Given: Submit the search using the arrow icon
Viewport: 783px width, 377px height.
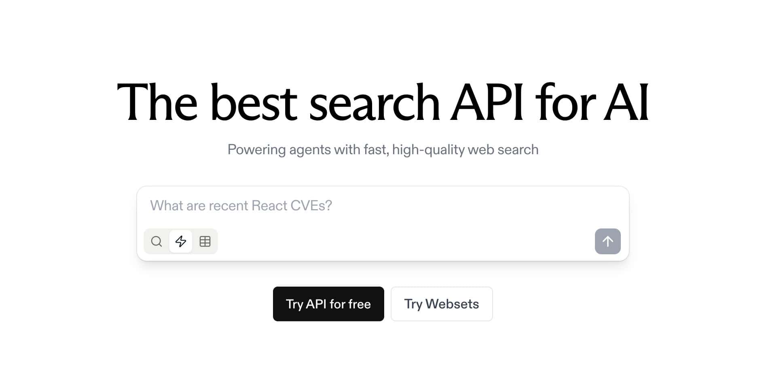Looking at the screenshot, I should 607,241.
